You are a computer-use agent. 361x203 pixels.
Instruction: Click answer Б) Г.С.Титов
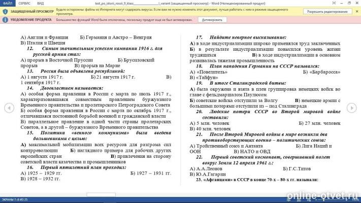click(x=297, y=168)
